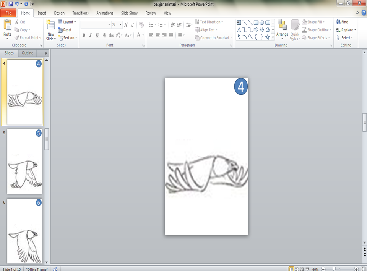
Task: Expand the Section dropdown
Action: pos(67,38)
